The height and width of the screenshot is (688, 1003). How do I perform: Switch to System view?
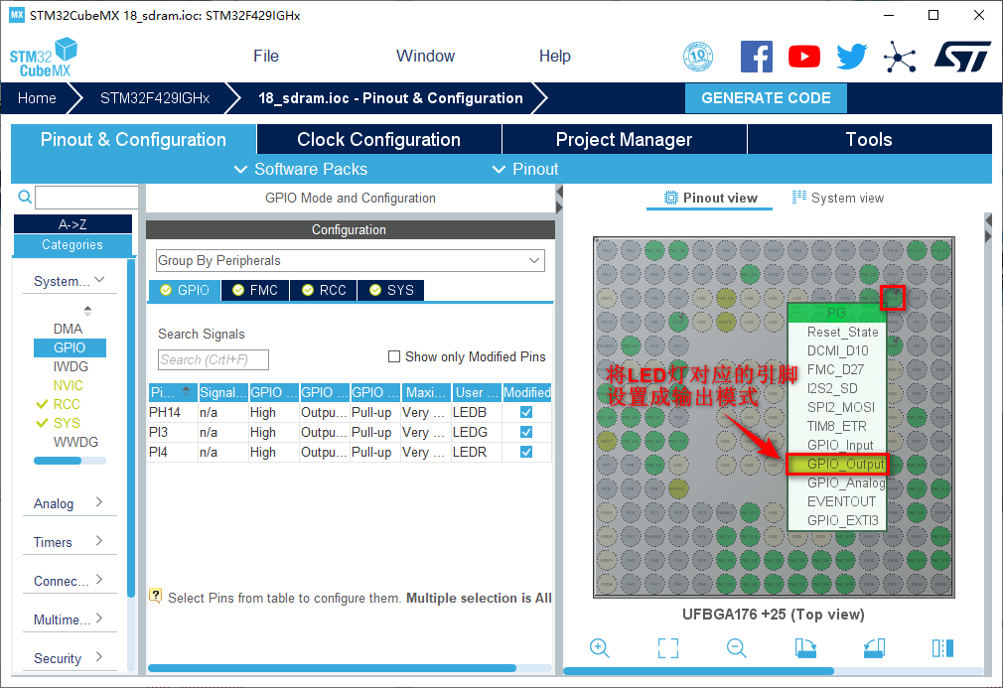tap(837, 199)
